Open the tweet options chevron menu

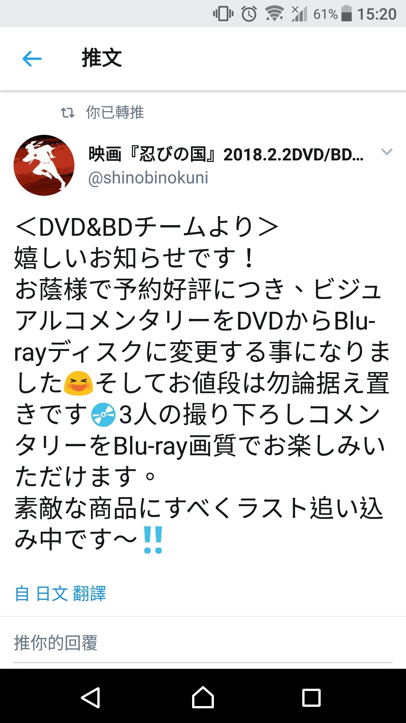coord(386,152)
